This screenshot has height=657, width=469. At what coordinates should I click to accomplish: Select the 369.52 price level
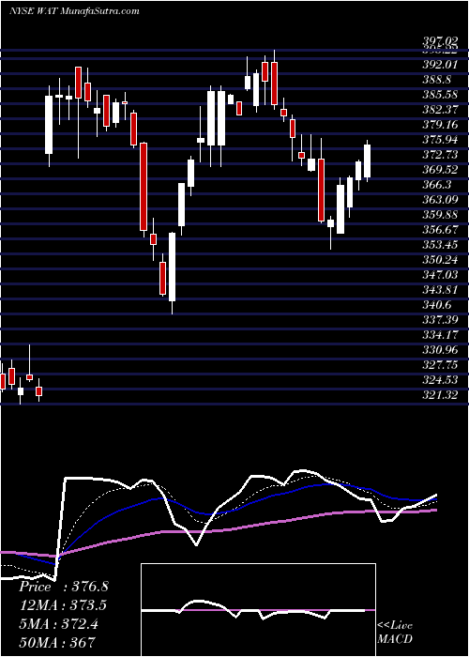(438, 171)
